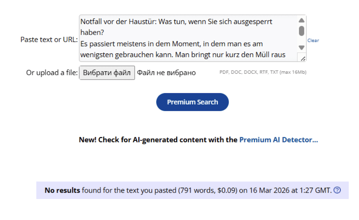This screenshot has width=359, height=220.
Task: Click the "Or upload a file:" label
Action: pyautogui.click(x=52, y=73)
